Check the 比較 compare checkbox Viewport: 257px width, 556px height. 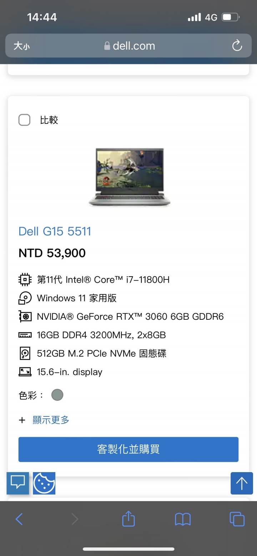point(24,120)
